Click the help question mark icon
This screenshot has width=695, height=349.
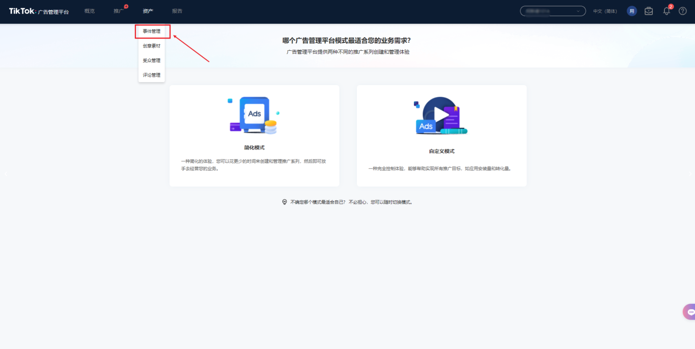(x=682, y=11)
